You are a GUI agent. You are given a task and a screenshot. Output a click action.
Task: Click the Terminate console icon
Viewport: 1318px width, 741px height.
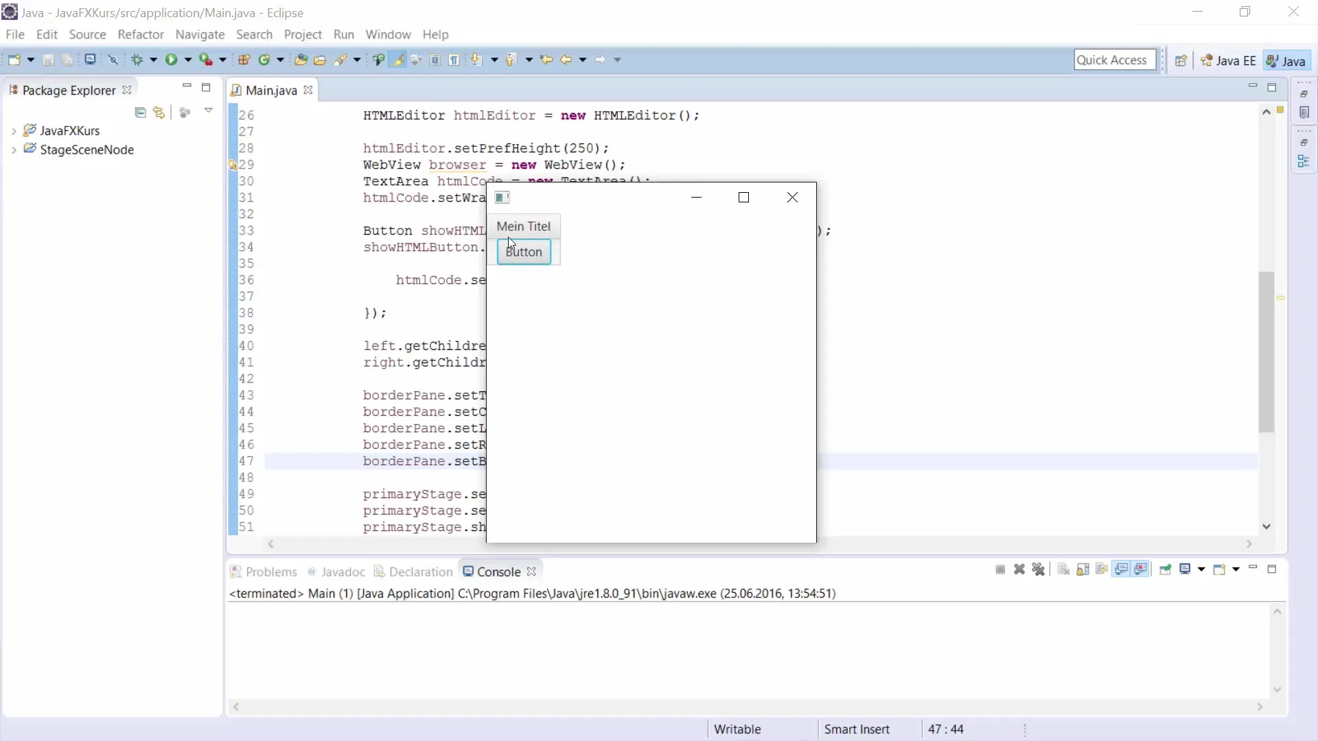tap(1000, 569)
